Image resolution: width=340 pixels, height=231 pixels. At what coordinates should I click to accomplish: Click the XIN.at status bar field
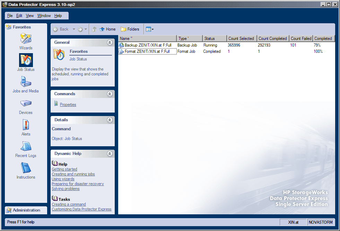pos(293,222)
